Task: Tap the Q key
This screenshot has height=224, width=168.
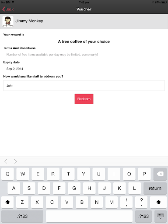Action: click(x=7, y=174)
